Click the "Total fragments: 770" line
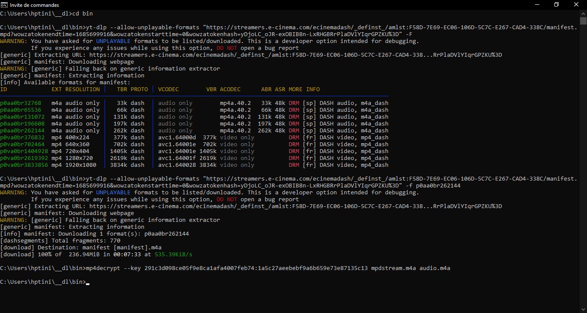587x313 pixels. (x=60, y=241)
